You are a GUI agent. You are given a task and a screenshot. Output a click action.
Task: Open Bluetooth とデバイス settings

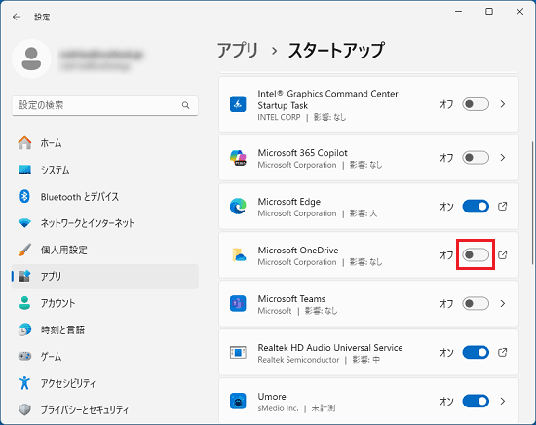click(105, 196)
